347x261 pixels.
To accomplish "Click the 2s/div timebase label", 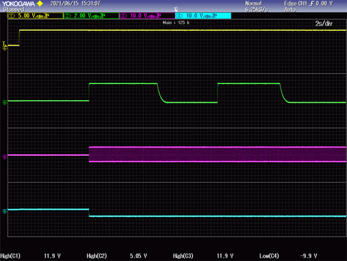I will pyautogui.click(x=324, y=23).
